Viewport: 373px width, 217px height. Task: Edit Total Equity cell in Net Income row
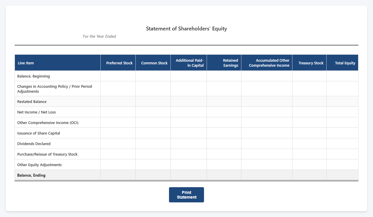tap(342, 112)
